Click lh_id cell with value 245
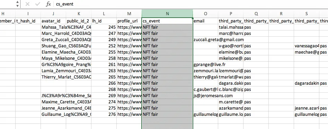328x129 pixels. tap(104, 27)
